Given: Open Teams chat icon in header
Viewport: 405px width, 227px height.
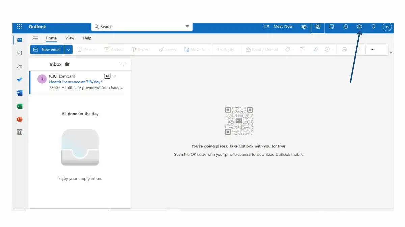Looking at the screenshot, I should pyautogui.click(x=304, y=27).
